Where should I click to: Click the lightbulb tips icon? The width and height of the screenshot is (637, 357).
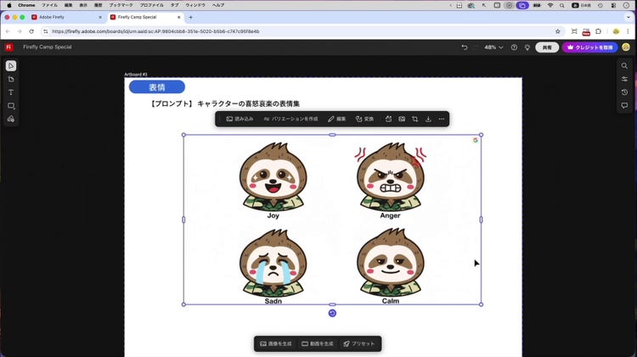click(x=527, y=47)
